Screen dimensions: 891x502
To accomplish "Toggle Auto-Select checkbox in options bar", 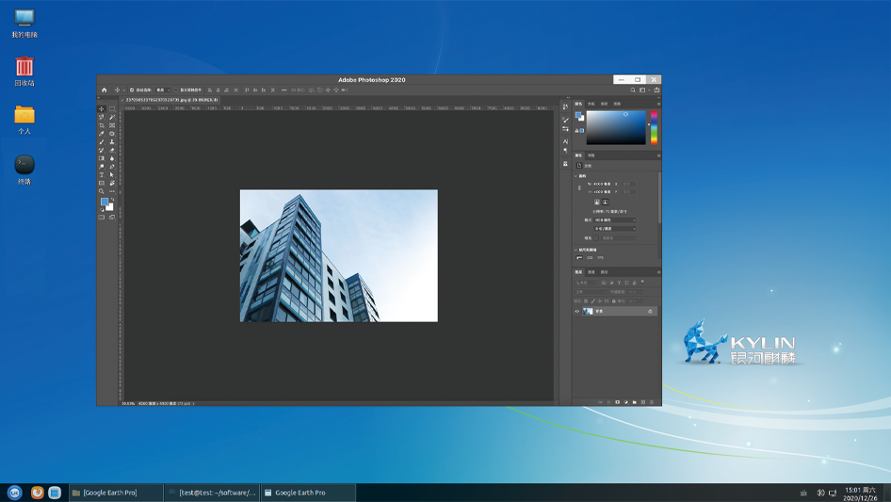I will pos(132,89).
